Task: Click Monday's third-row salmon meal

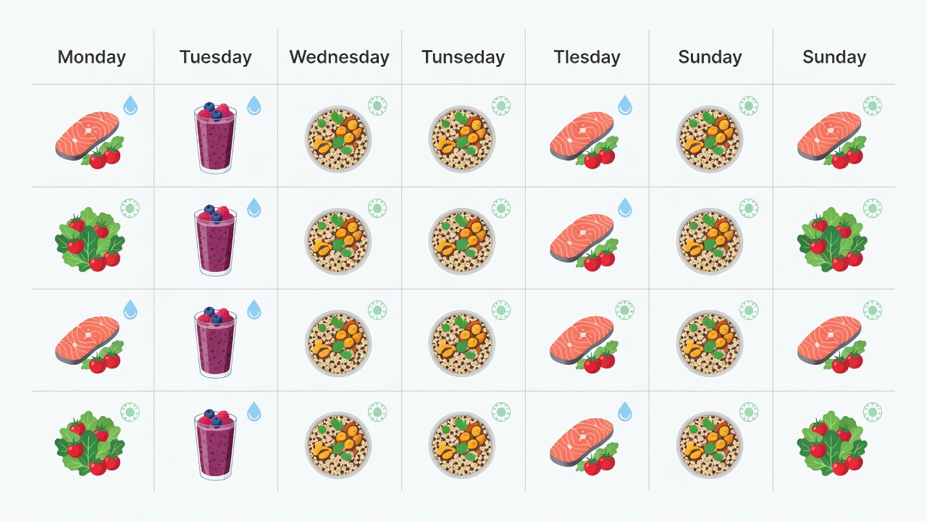Action: coord(89,344)
